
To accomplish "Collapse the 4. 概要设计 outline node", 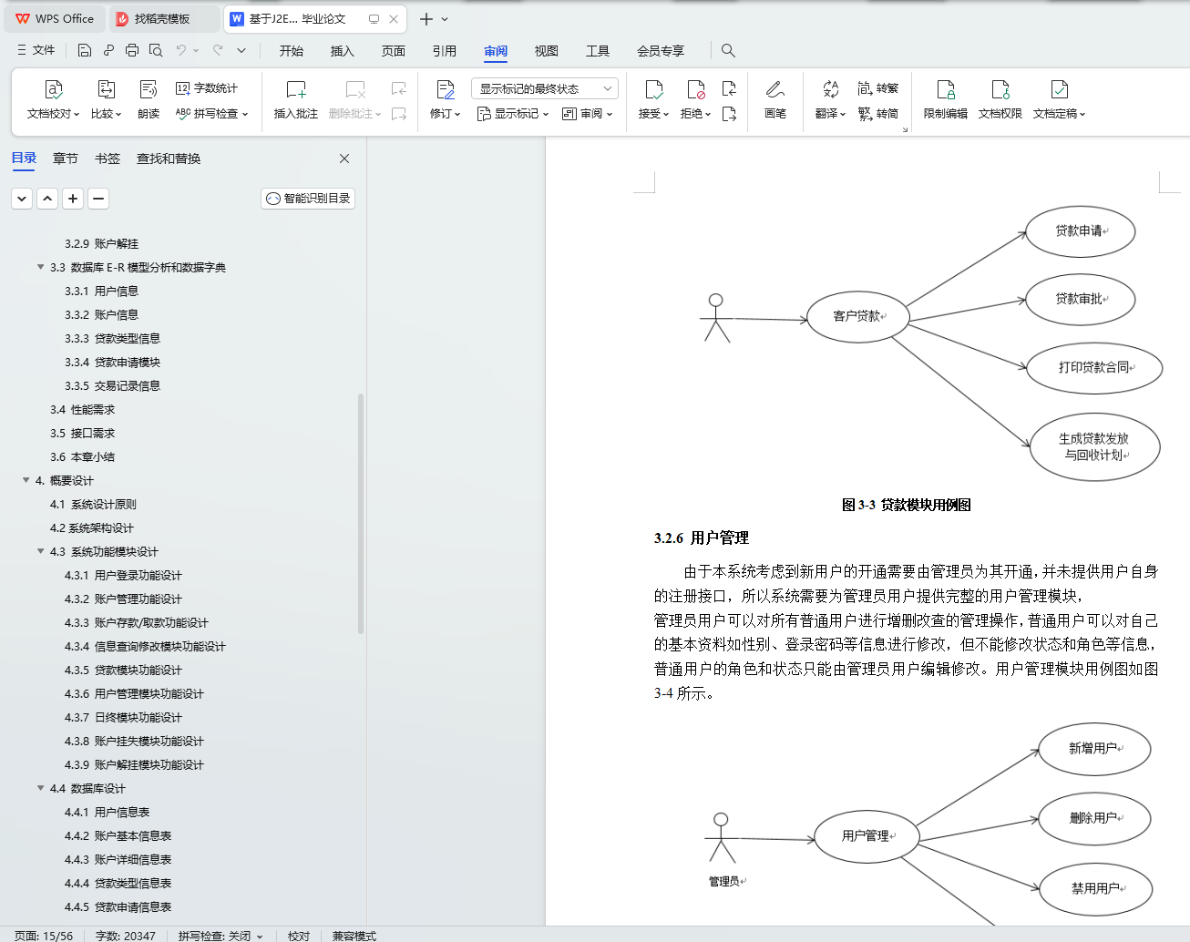I will [x=26, y=480].
